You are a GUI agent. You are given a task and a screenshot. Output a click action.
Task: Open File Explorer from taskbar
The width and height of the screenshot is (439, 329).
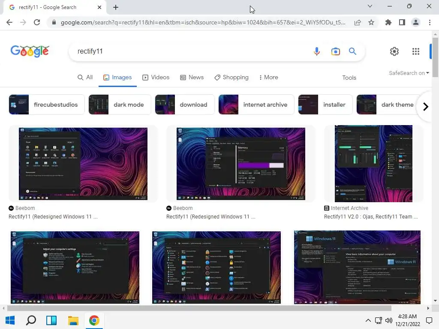73,320
